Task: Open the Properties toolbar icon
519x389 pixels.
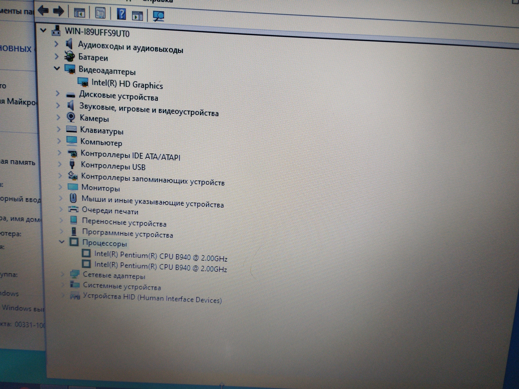Action: pos(100,13)
